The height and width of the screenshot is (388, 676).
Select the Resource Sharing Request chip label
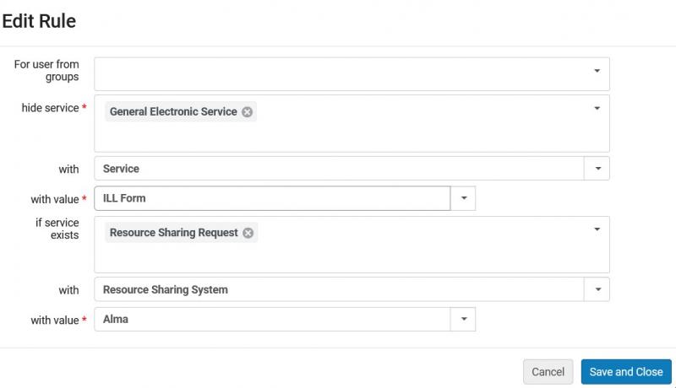point(174,232)
